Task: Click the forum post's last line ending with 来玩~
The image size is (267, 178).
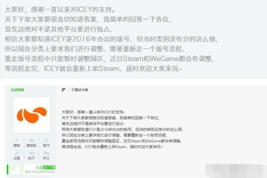Action: (112, 147)
